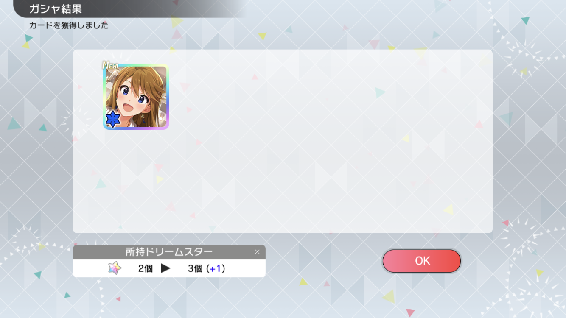Tap the rainbow Dream Star icon
Screen dimensions: 566x318
(x=115, y=268)
